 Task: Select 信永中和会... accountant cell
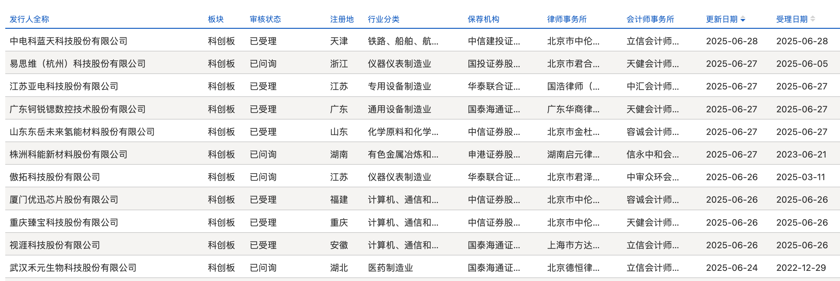point(653,155)
